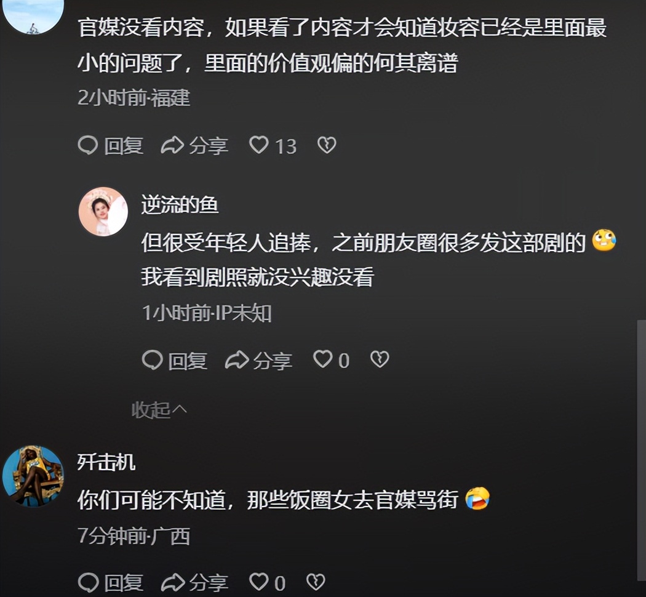Open 逆流的鱼 username link

pos(180,205)
